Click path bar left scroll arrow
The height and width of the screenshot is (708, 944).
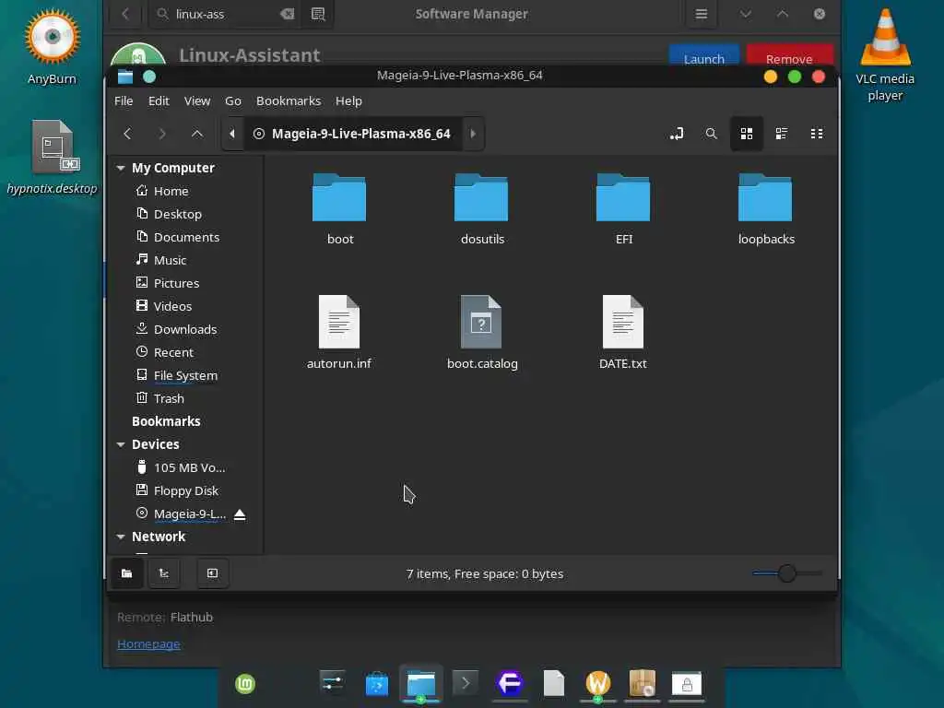click(232, 134)
